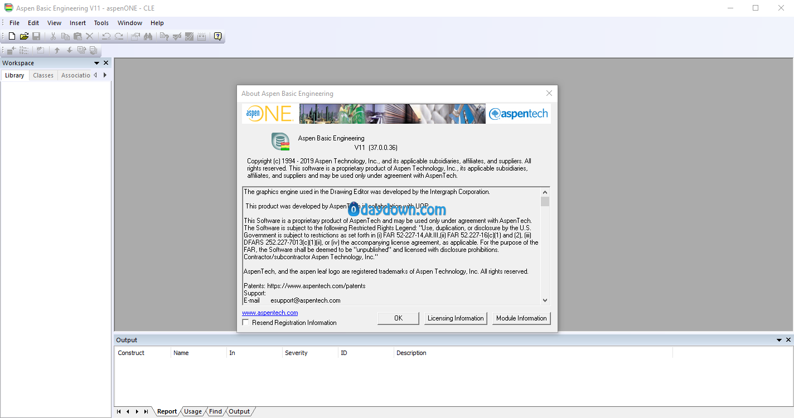Go to first Output tab with arrow
This screenshot has height=418, width=794.
[x=119, y=411]
